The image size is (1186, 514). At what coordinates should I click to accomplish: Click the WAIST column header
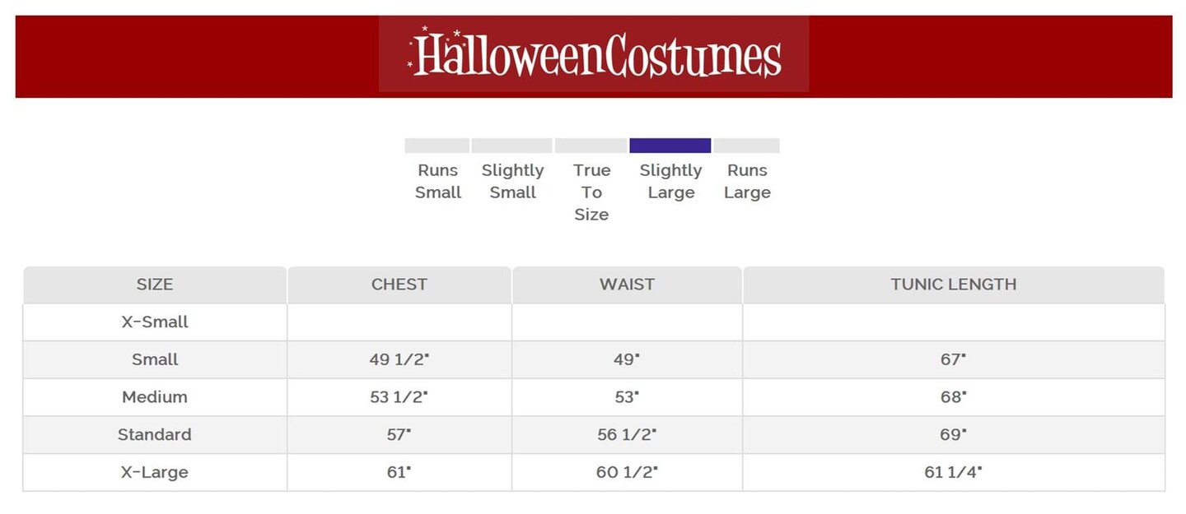point(627,285)
